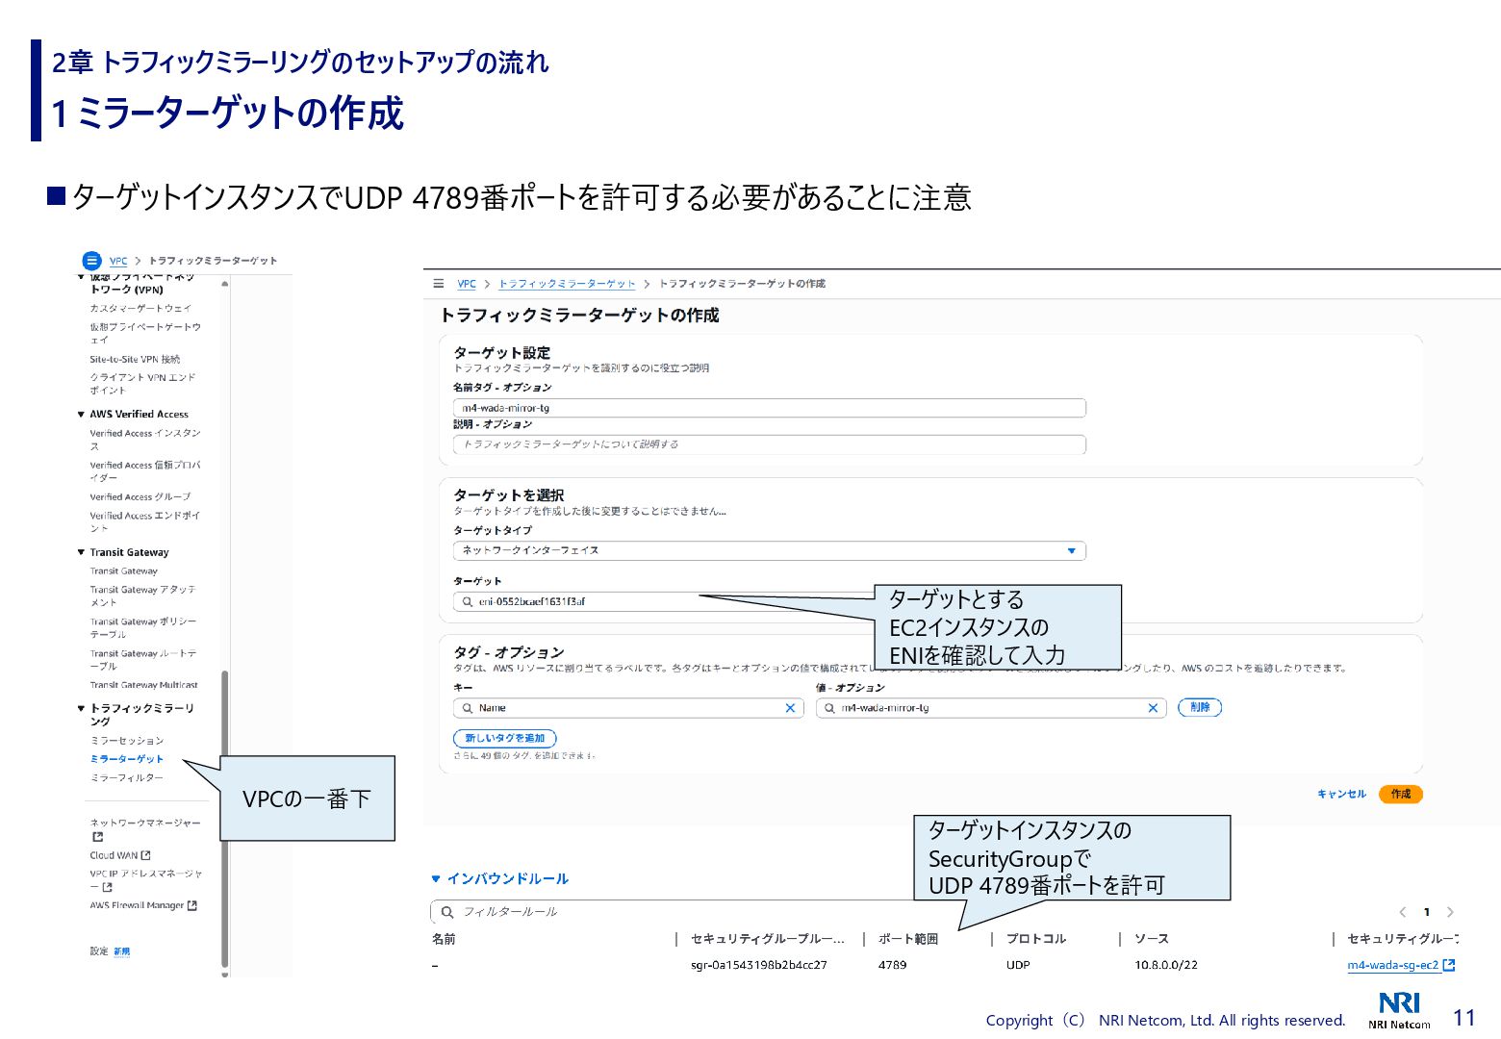Image resolution: width=1501 pixels, height=1039 pixels.
Task: Click the external link icon beside AWS Firewall Manager
Action: pyautogui.click(x=192, y=905)
